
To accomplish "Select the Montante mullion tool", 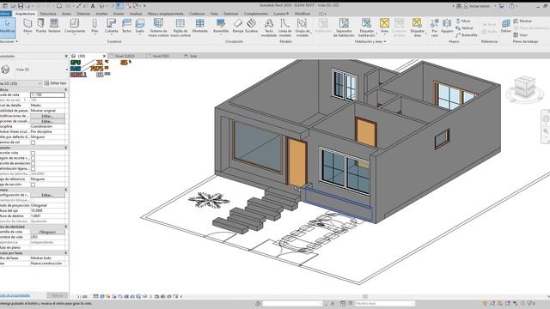I will [x=199, y=26].
